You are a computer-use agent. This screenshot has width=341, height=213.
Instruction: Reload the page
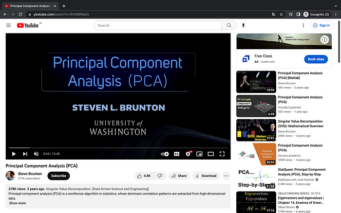20,14
